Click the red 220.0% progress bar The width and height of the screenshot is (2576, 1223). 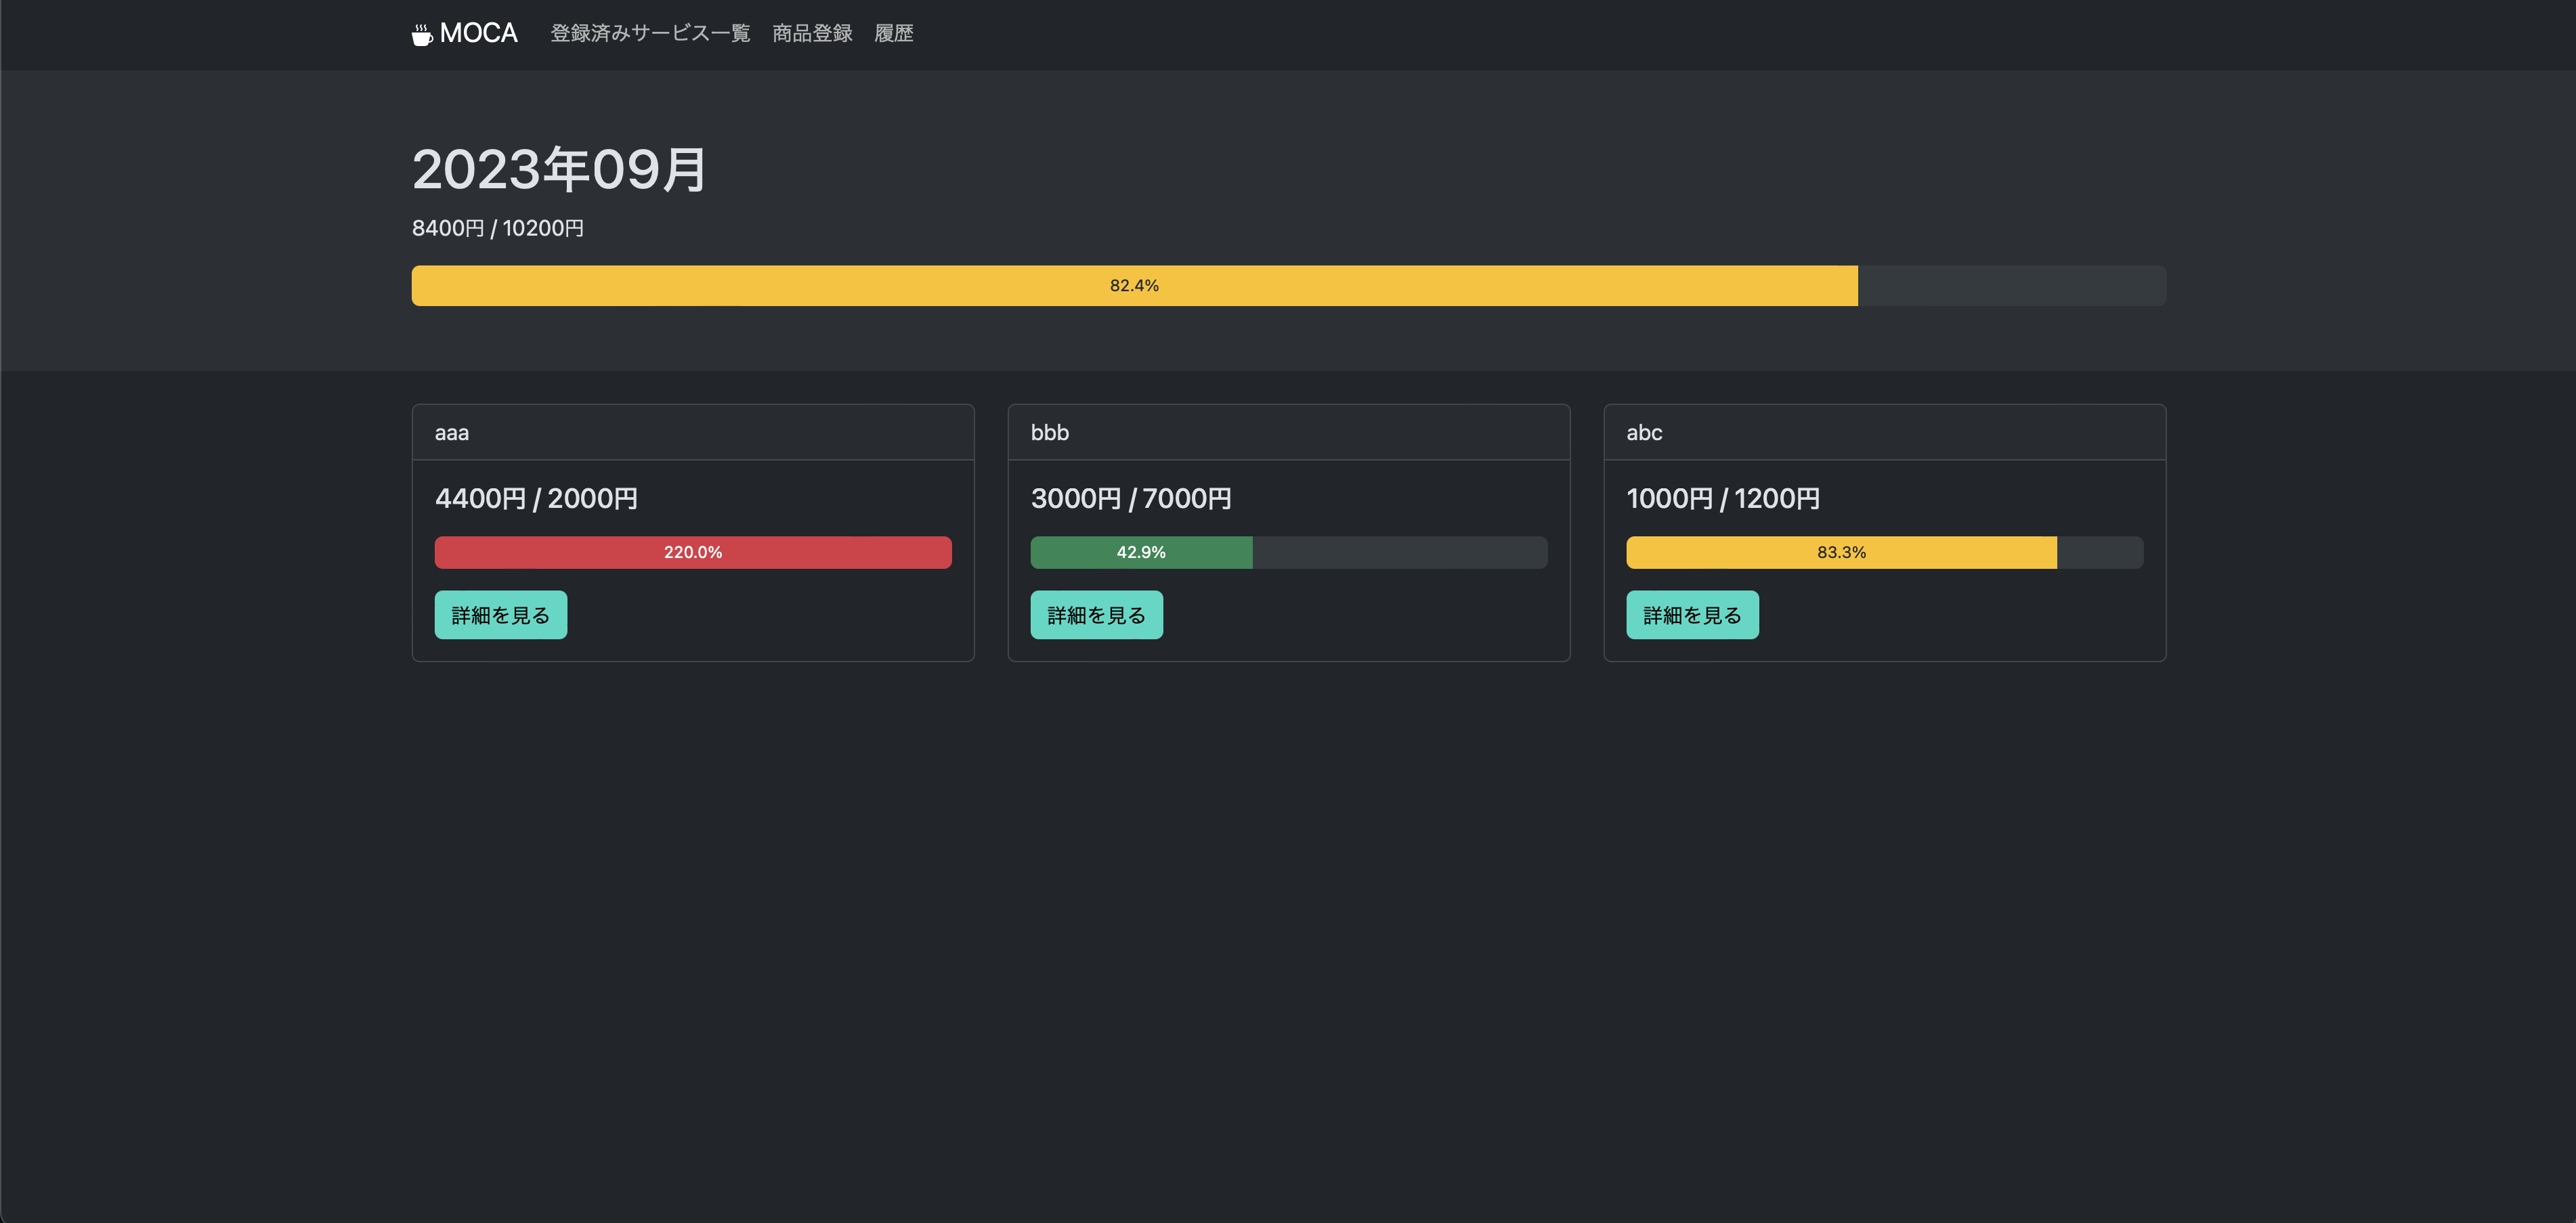692,552
